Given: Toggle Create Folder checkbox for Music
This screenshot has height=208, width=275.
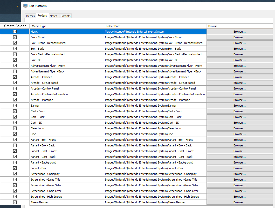Looking at the screenshot, I should 15,32.
